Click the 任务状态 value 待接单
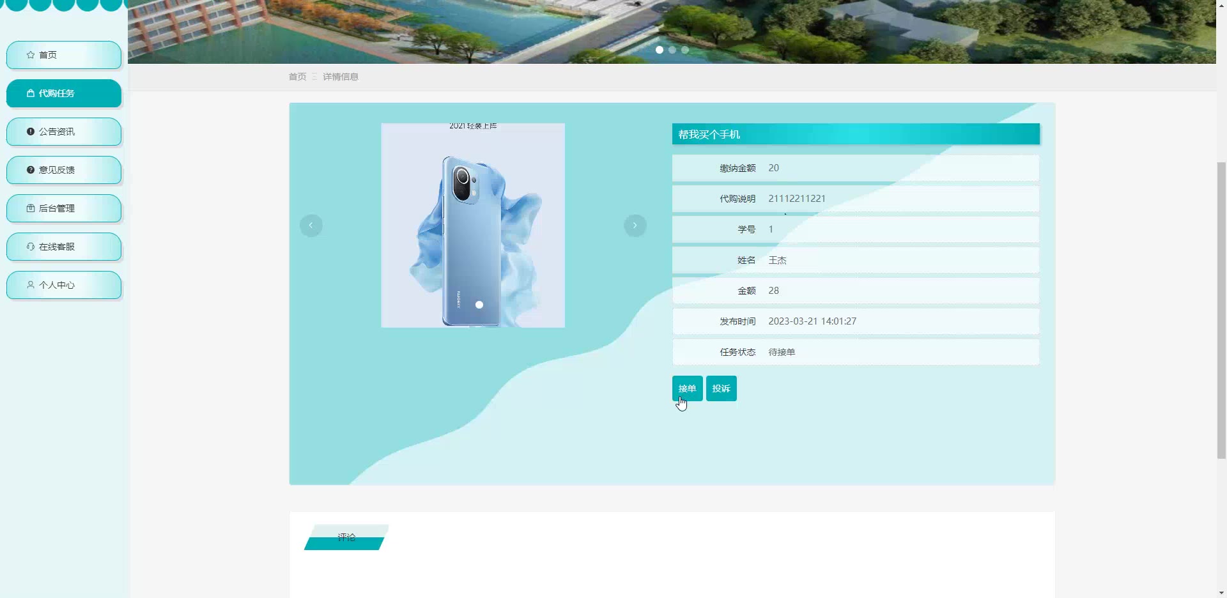Viewport: 1227px width, 598px height. point(782,352)
